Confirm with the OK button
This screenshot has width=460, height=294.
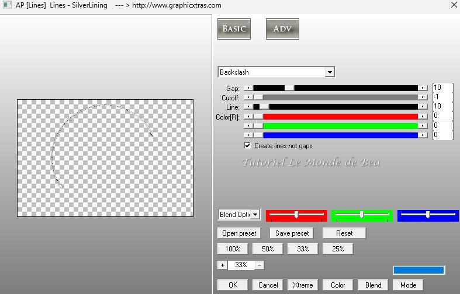(x=233, y=285)
